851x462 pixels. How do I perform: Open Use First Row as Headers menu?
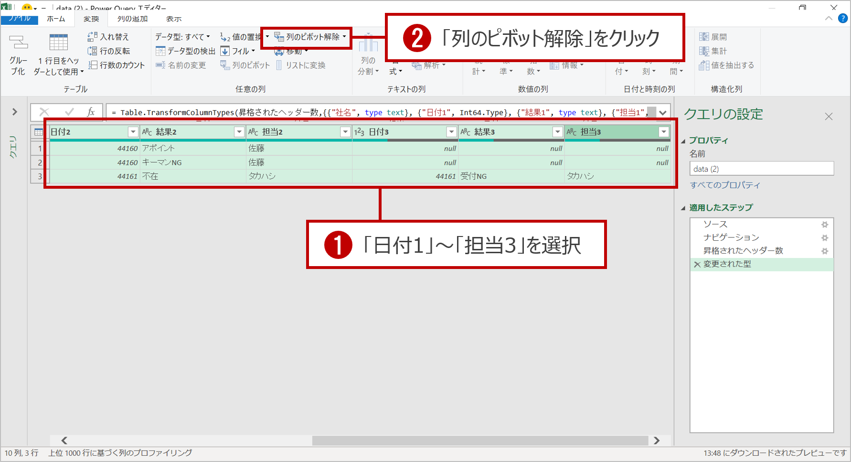point(58,55)
